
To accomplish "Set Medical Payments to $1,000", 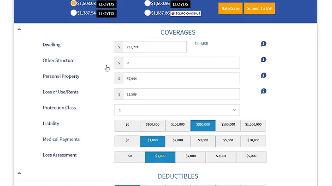I will click(x=153, y=141).
